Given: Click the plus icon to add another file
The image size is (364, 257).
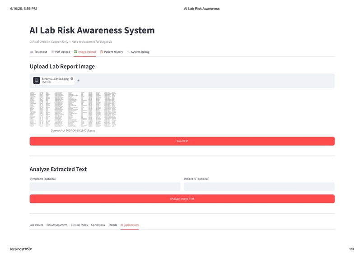Looking at the screenshot, I should 78,81.
